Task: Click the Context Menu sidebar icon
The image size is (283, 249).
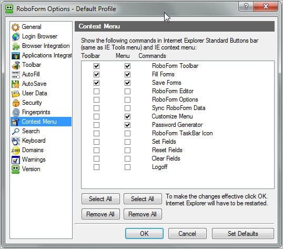Action: [15, 122]
